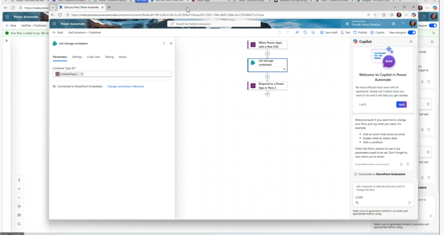444x235 pixels.
Task: Toggle the New designer switch
Action: (411, 33)
